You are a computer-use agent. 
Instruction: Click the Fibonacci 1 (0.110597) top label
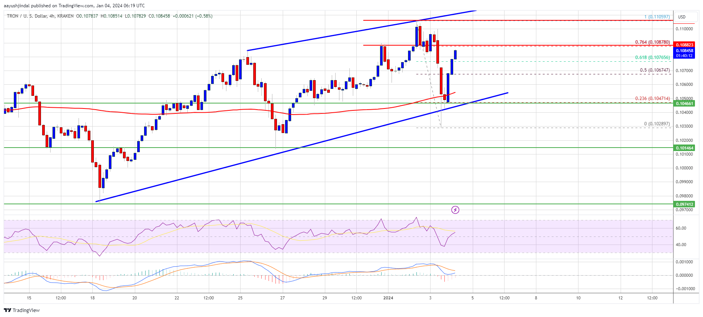(x=657, y=17)
